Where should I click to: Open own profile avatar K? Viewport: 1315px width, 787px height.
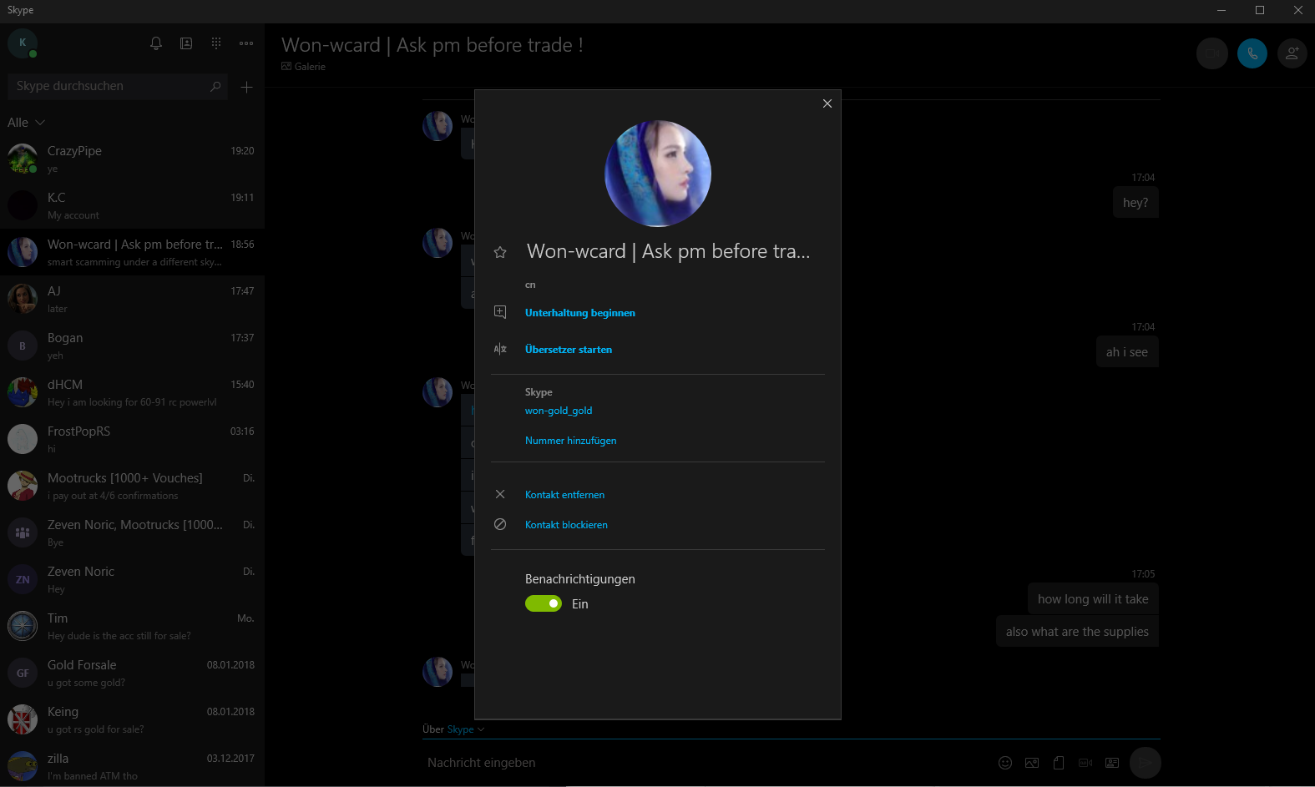23,43
